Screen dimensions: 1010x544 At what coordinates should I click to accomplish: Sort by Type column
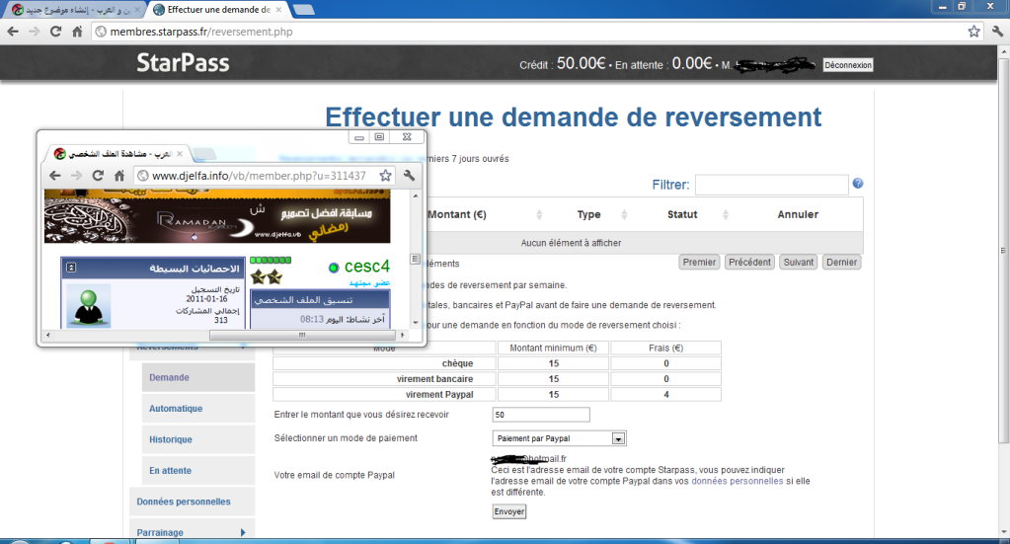(588, 214)
